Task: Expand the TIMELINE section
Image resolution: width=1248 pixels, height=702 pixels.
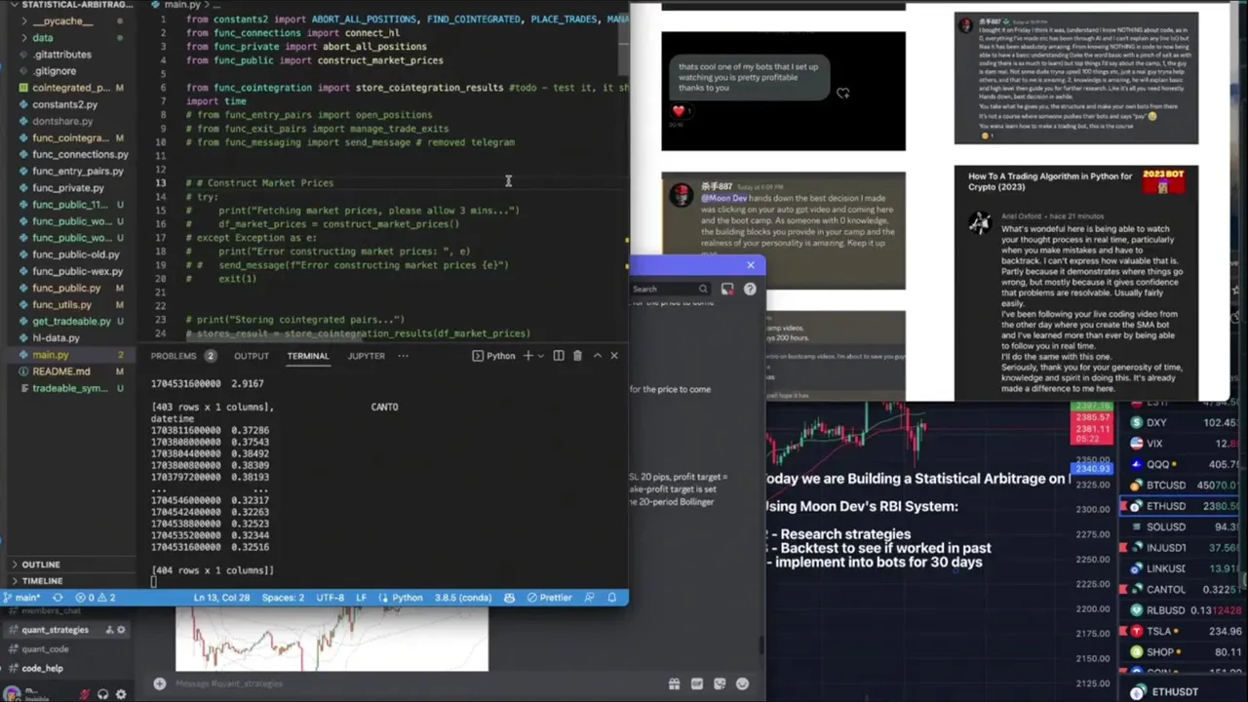Action: [x=42, y=580]
